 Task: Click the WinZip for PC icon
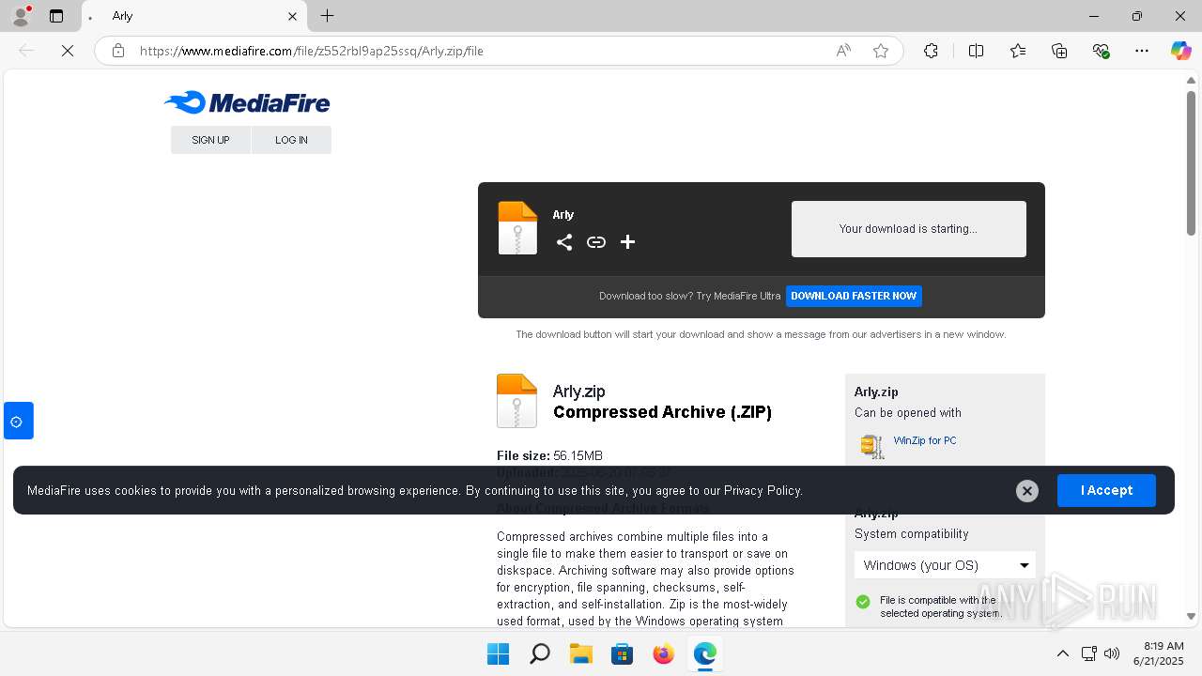tap(872, 446)
